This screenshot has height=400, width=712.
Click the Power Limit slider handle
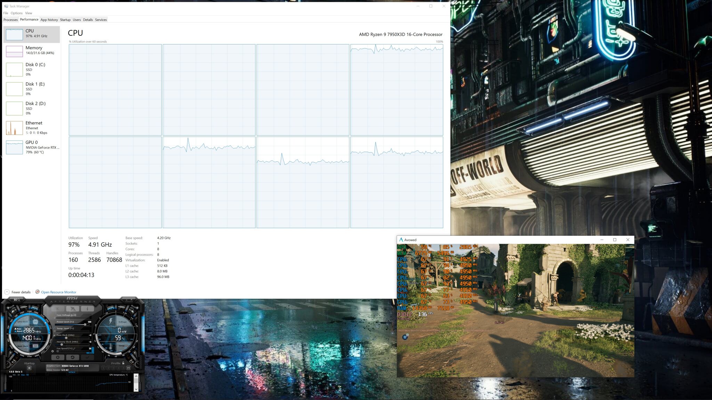pos(85,325)
